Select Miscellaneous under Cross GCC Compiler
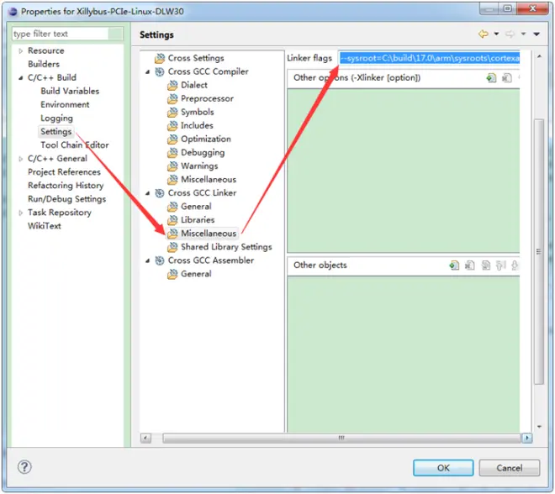 point(209,180)
